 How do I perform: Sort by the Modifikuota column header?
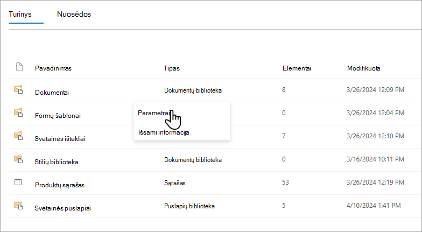364,68
